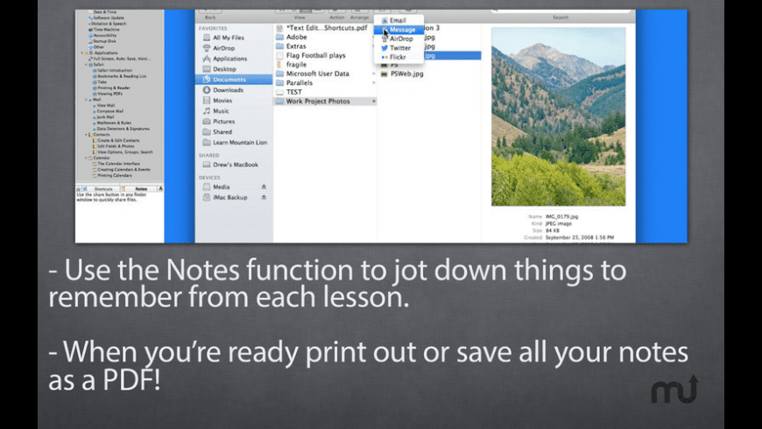
Task: Select the Media device icon
Action: pos(207,187)
